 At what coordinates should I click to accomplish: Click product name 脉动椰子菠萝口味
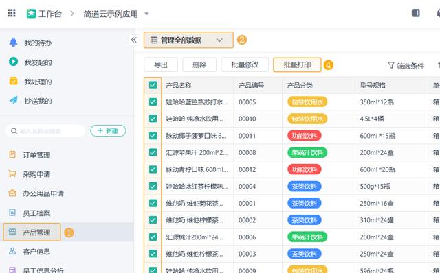click(196, 136)
